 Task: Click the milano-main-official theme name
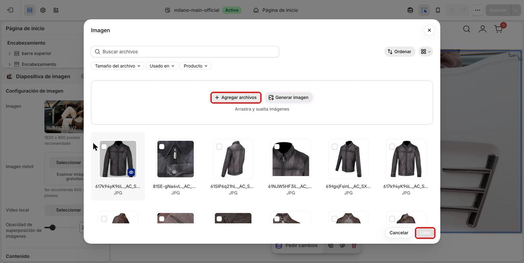pyautogui.click(x=196, y=10)
